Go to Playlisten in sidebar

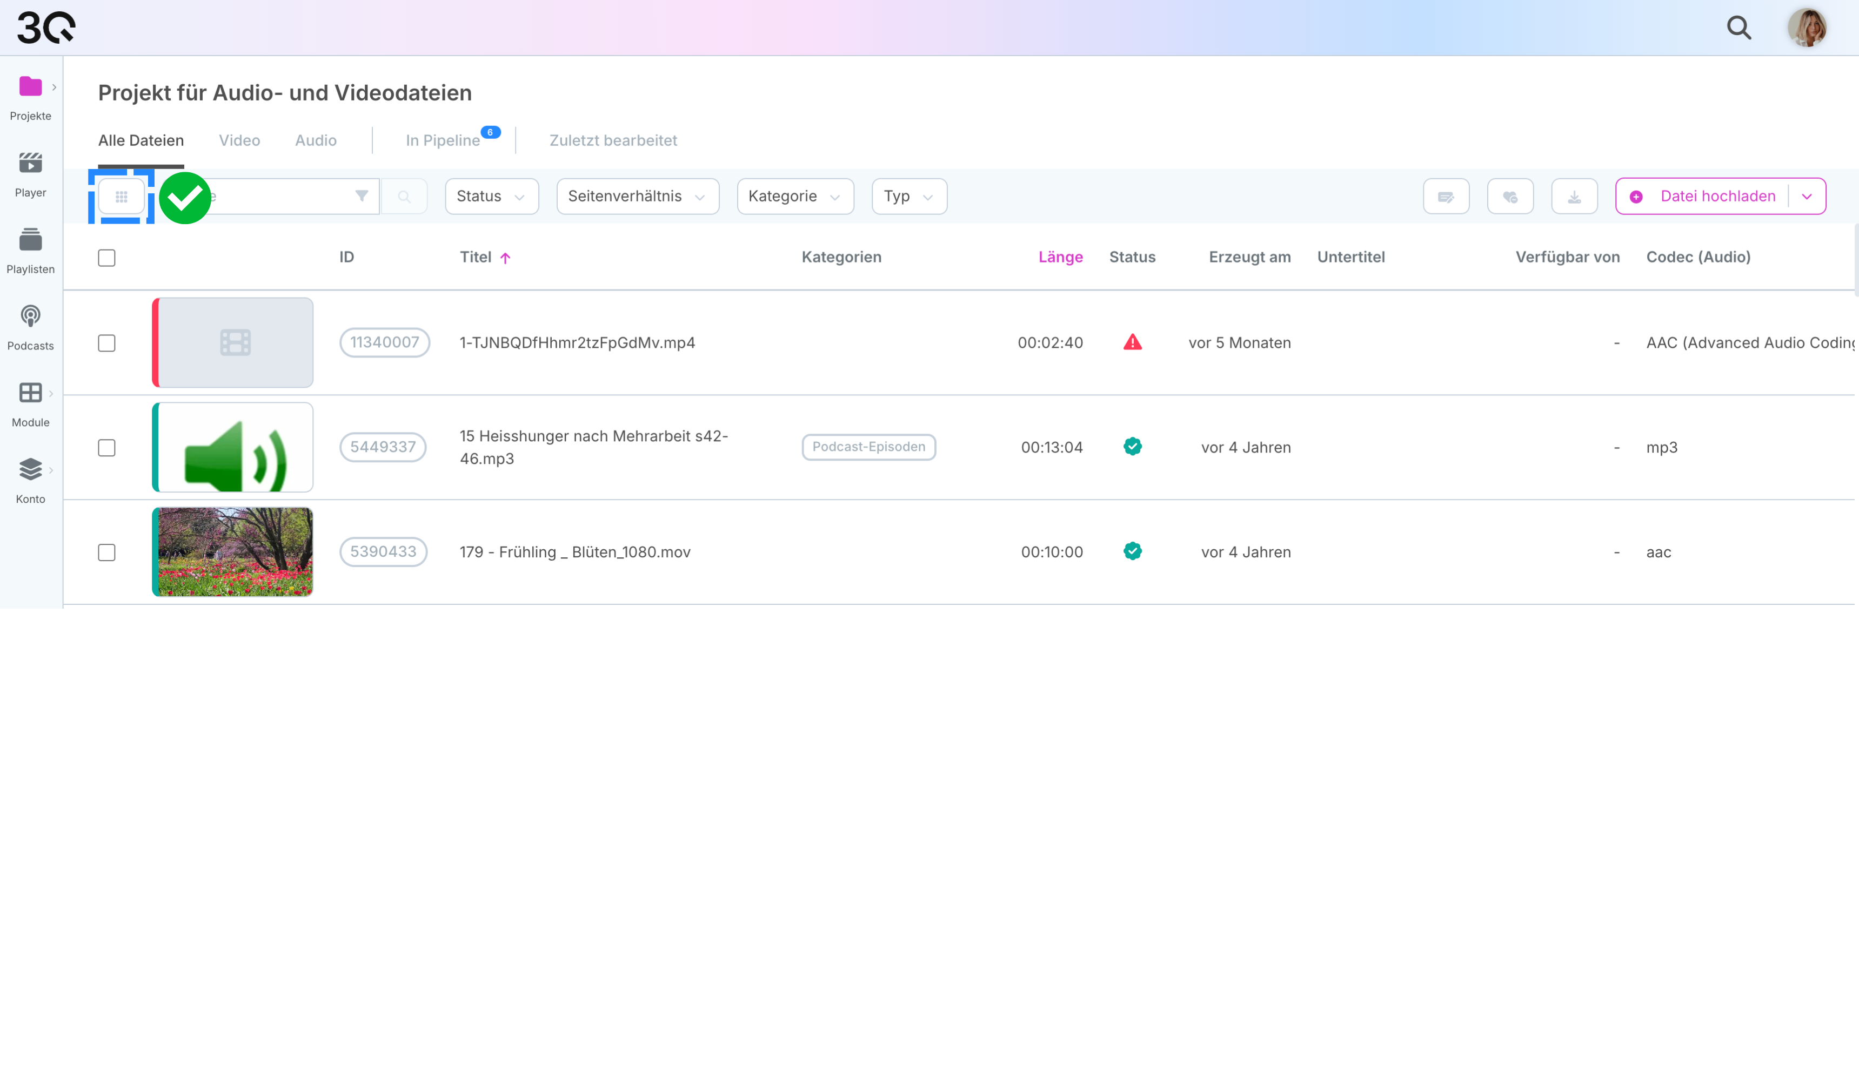point(30,241)
